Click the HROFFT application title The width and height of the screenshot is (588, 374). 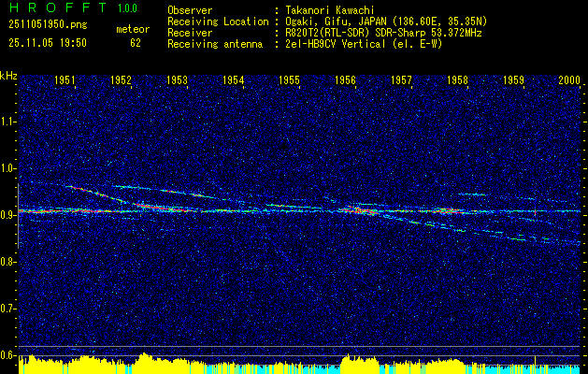(59, 7)
